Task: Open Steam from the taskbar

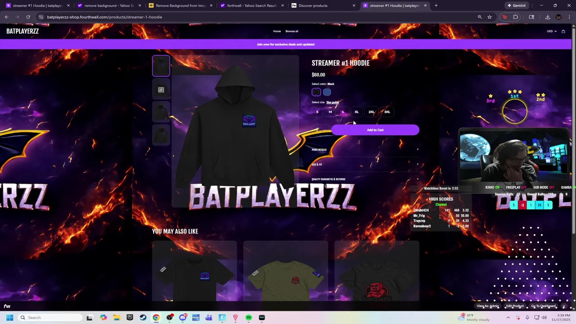Action: 143,317
